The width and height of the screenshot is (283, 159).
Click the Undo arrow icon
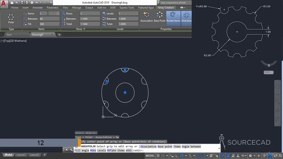(x=37, y=3)
